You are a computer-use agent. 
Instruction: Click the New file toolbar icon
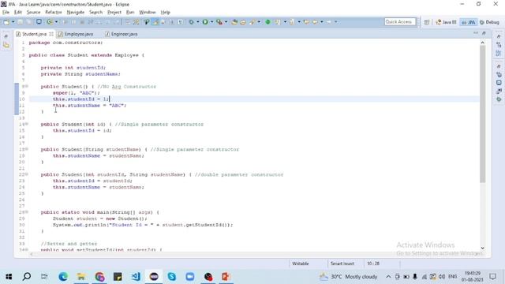(x=6, y=22)
